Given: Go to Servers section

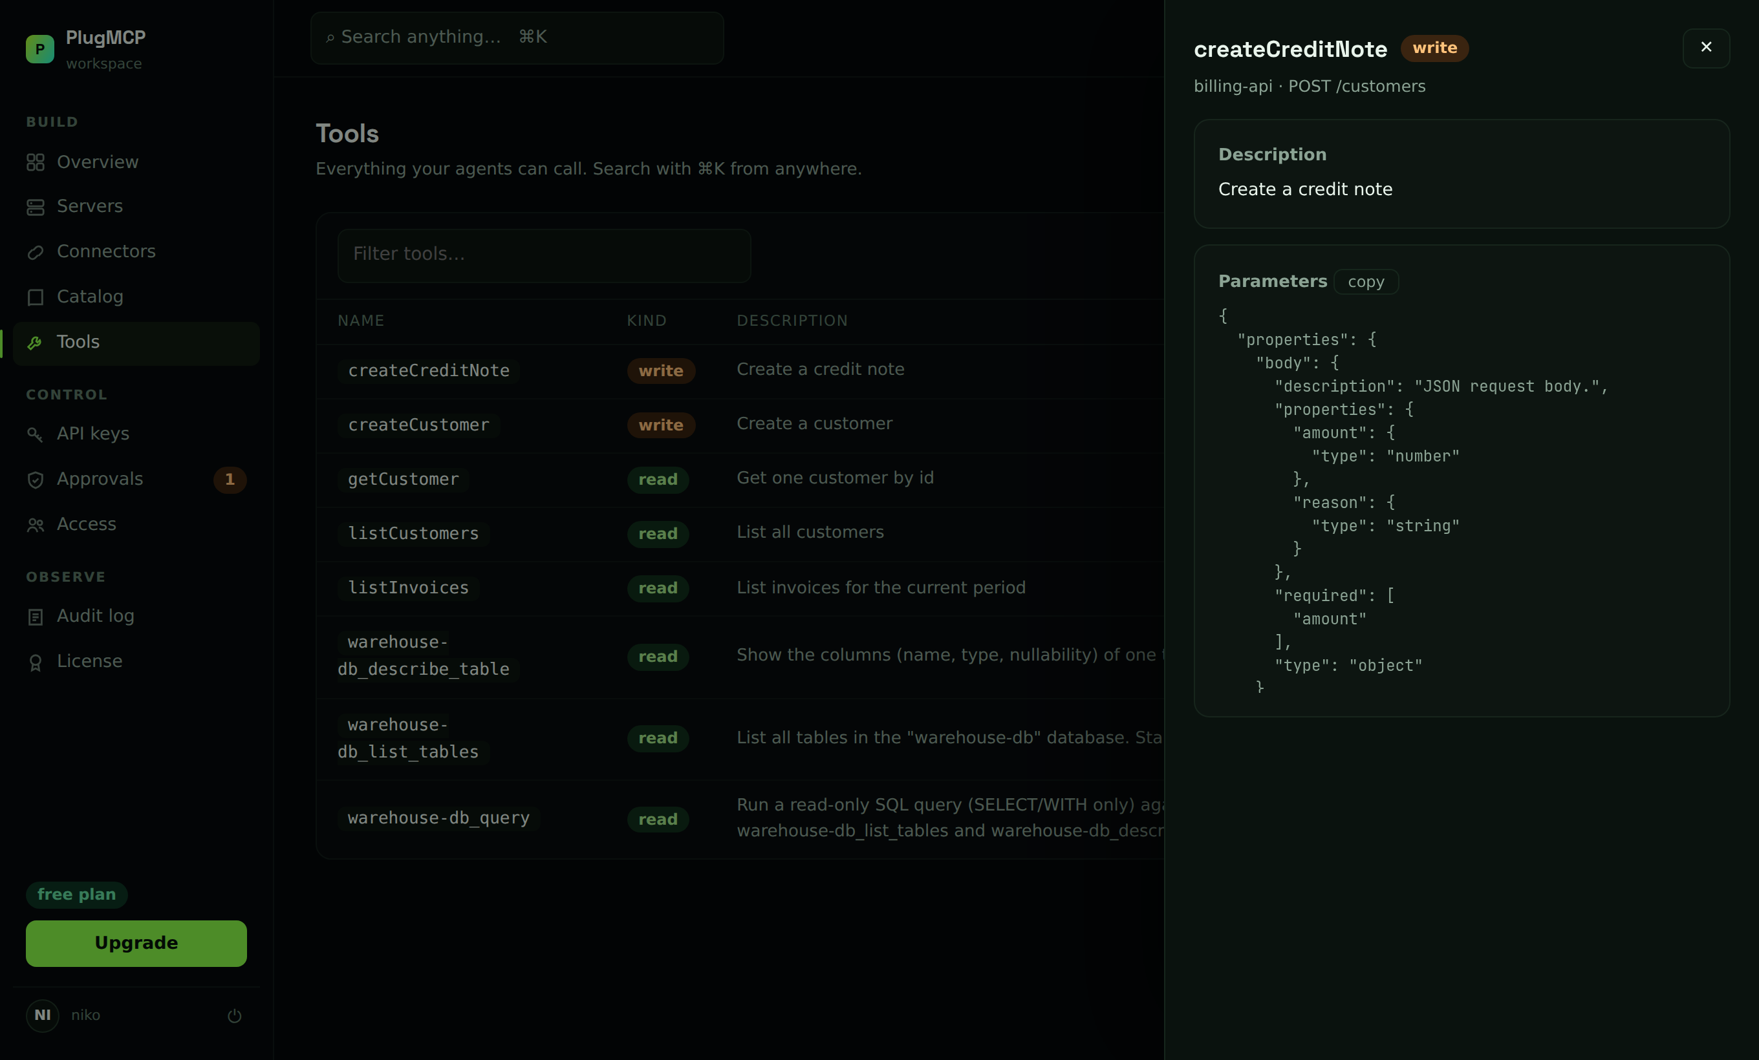Looking at the screenshot, I should [x=136, y=207].
